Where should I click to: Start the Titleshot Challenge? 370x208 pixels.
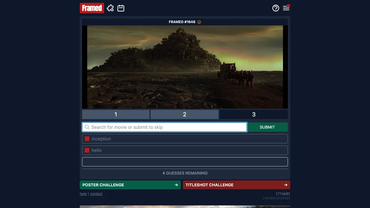coord(236,185)
